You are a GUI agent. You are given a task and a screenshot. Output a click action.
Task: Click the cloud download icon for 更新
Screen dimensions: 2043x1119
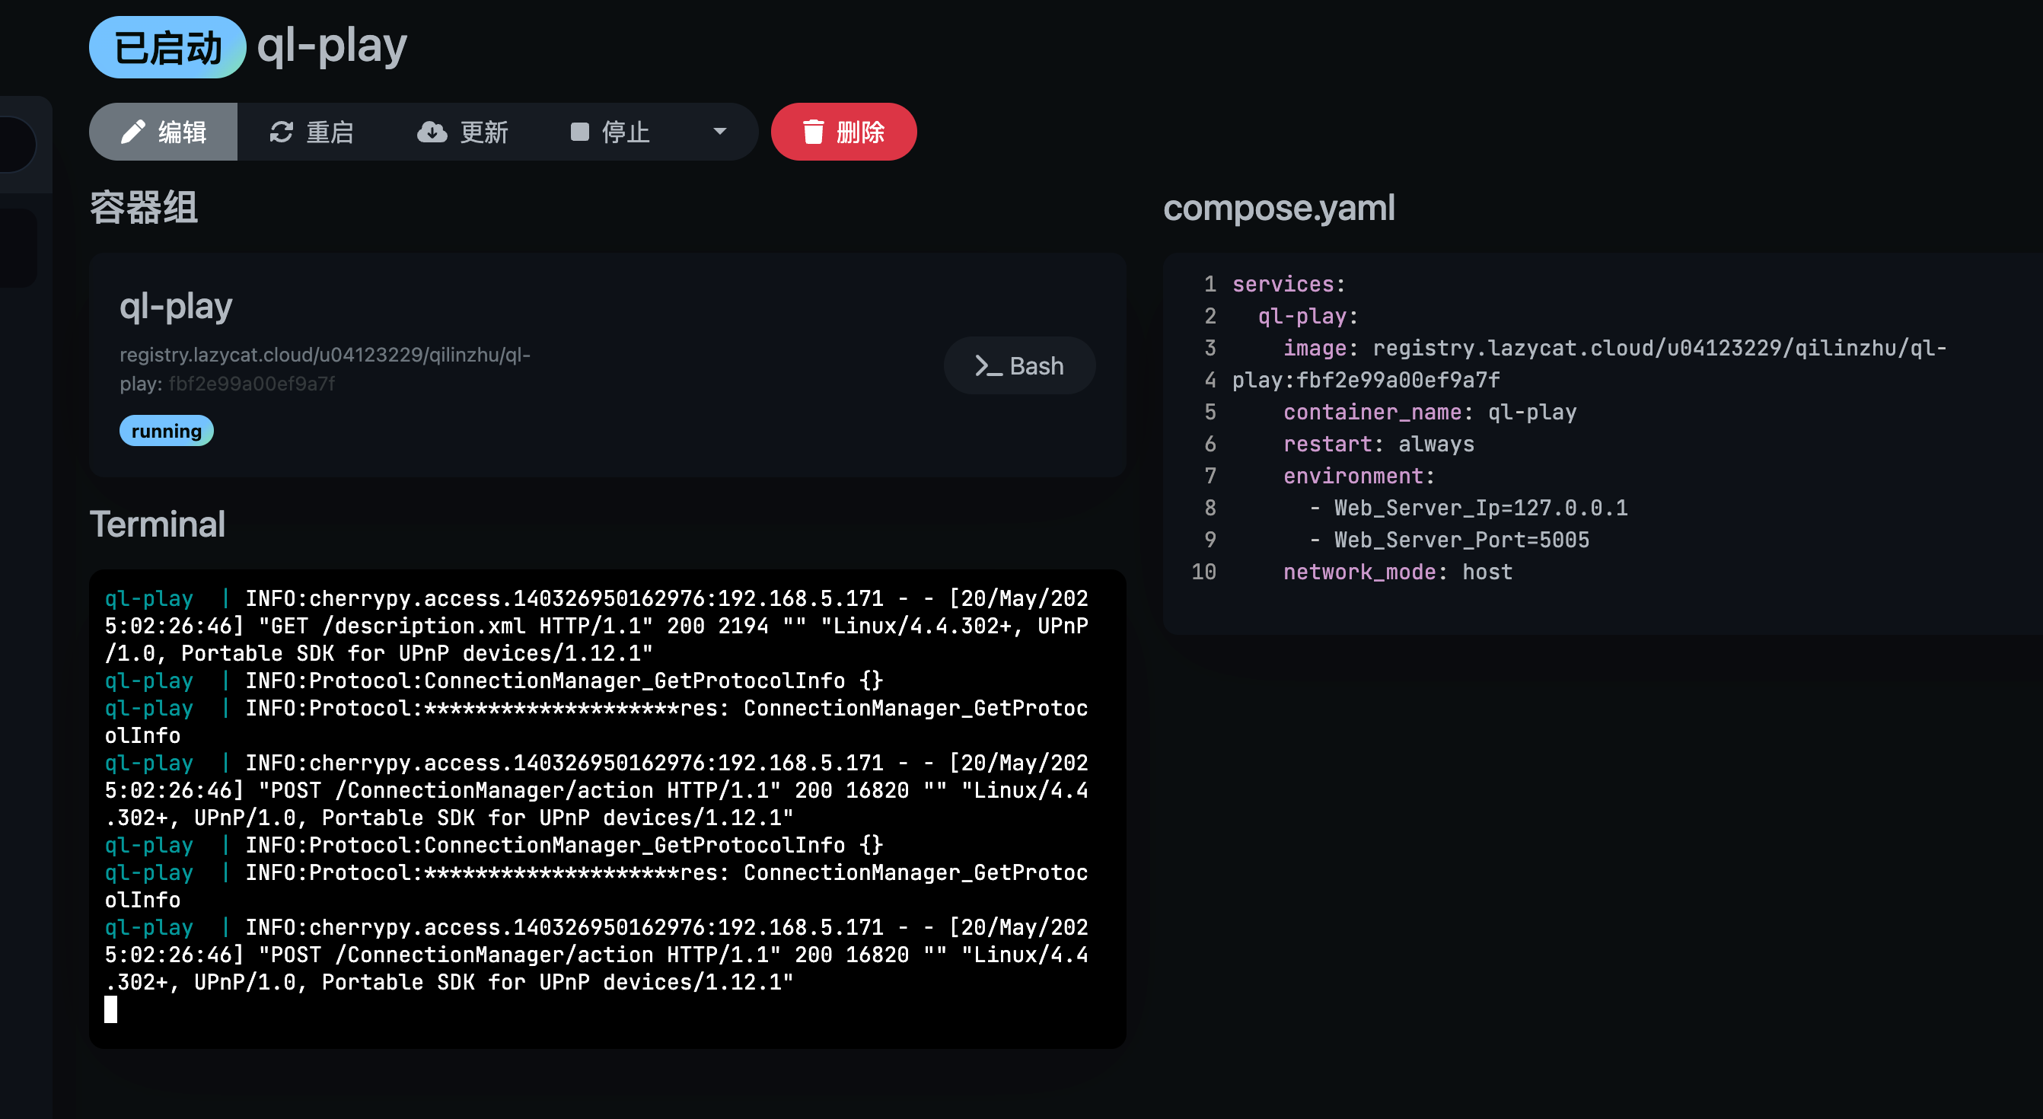[x=432, y=132]
